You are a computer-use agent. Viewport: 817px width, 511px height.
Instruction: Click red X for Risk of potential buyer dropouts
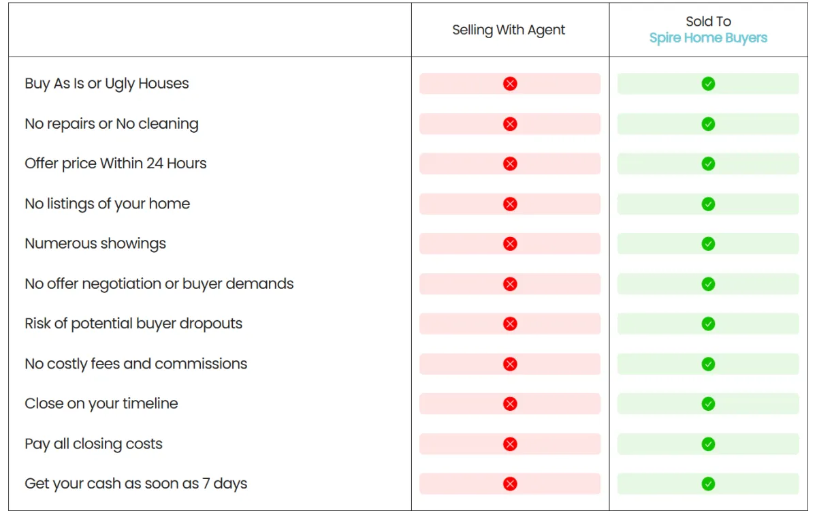pos(510,324)
